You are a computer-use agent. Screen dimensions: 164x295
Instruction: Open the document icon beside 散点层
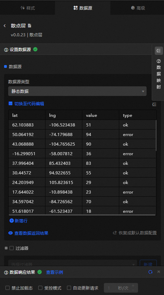pos(29,26)
